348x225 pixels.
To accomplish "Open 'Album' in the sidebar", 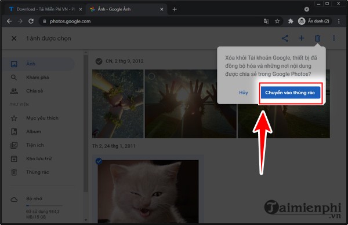I will (x=38, y=132).
